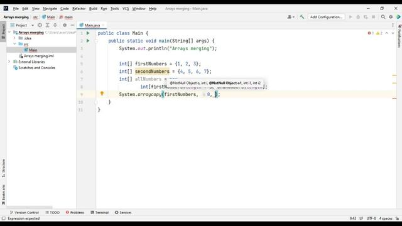Open the Window menu
The image size is (402, 226).
pyautogui.click(x=139, y=8)
